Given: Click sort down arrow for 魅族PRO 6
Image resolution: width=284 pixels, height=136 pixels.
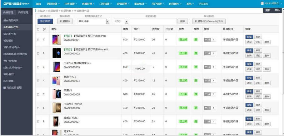Looking at the screenshot, I should (x=209, y=80).
